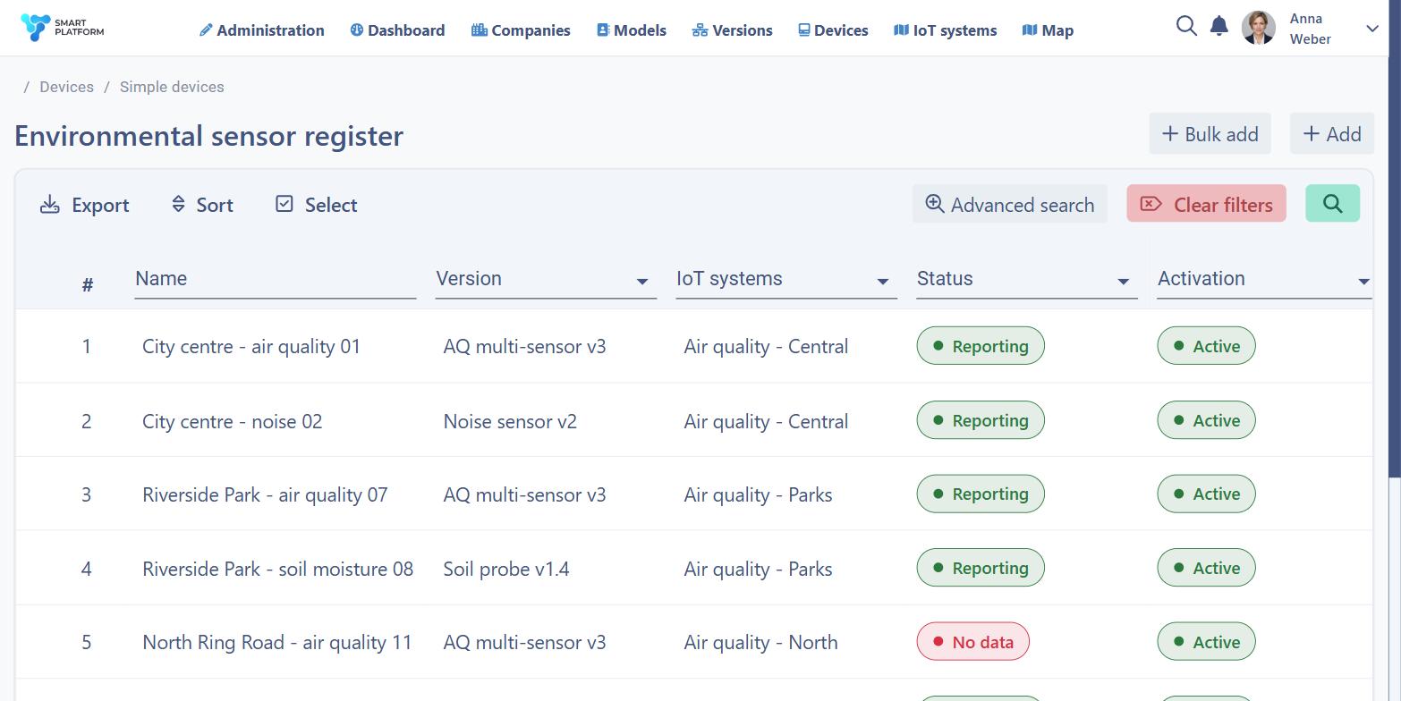Open the search magnifier in header
This screenshot has width=1401, height=701.
click(x=1186, y=26)
